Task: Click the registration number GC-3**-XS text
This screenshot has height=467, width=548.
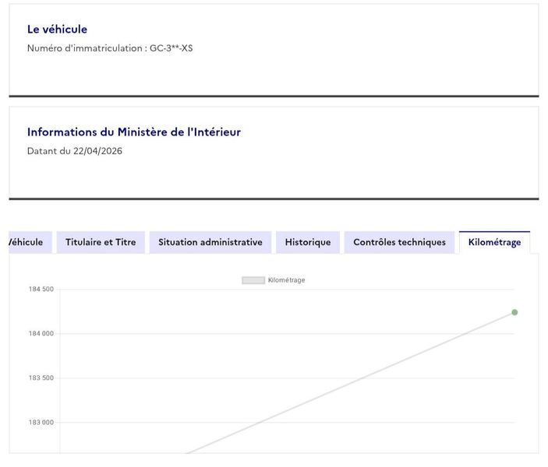Action: 171,48
